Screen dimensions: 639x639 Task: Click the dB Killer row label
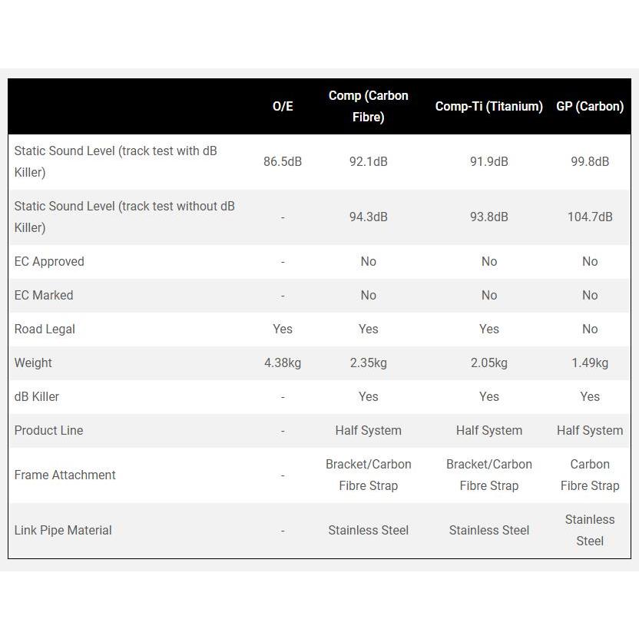[37, 396]
